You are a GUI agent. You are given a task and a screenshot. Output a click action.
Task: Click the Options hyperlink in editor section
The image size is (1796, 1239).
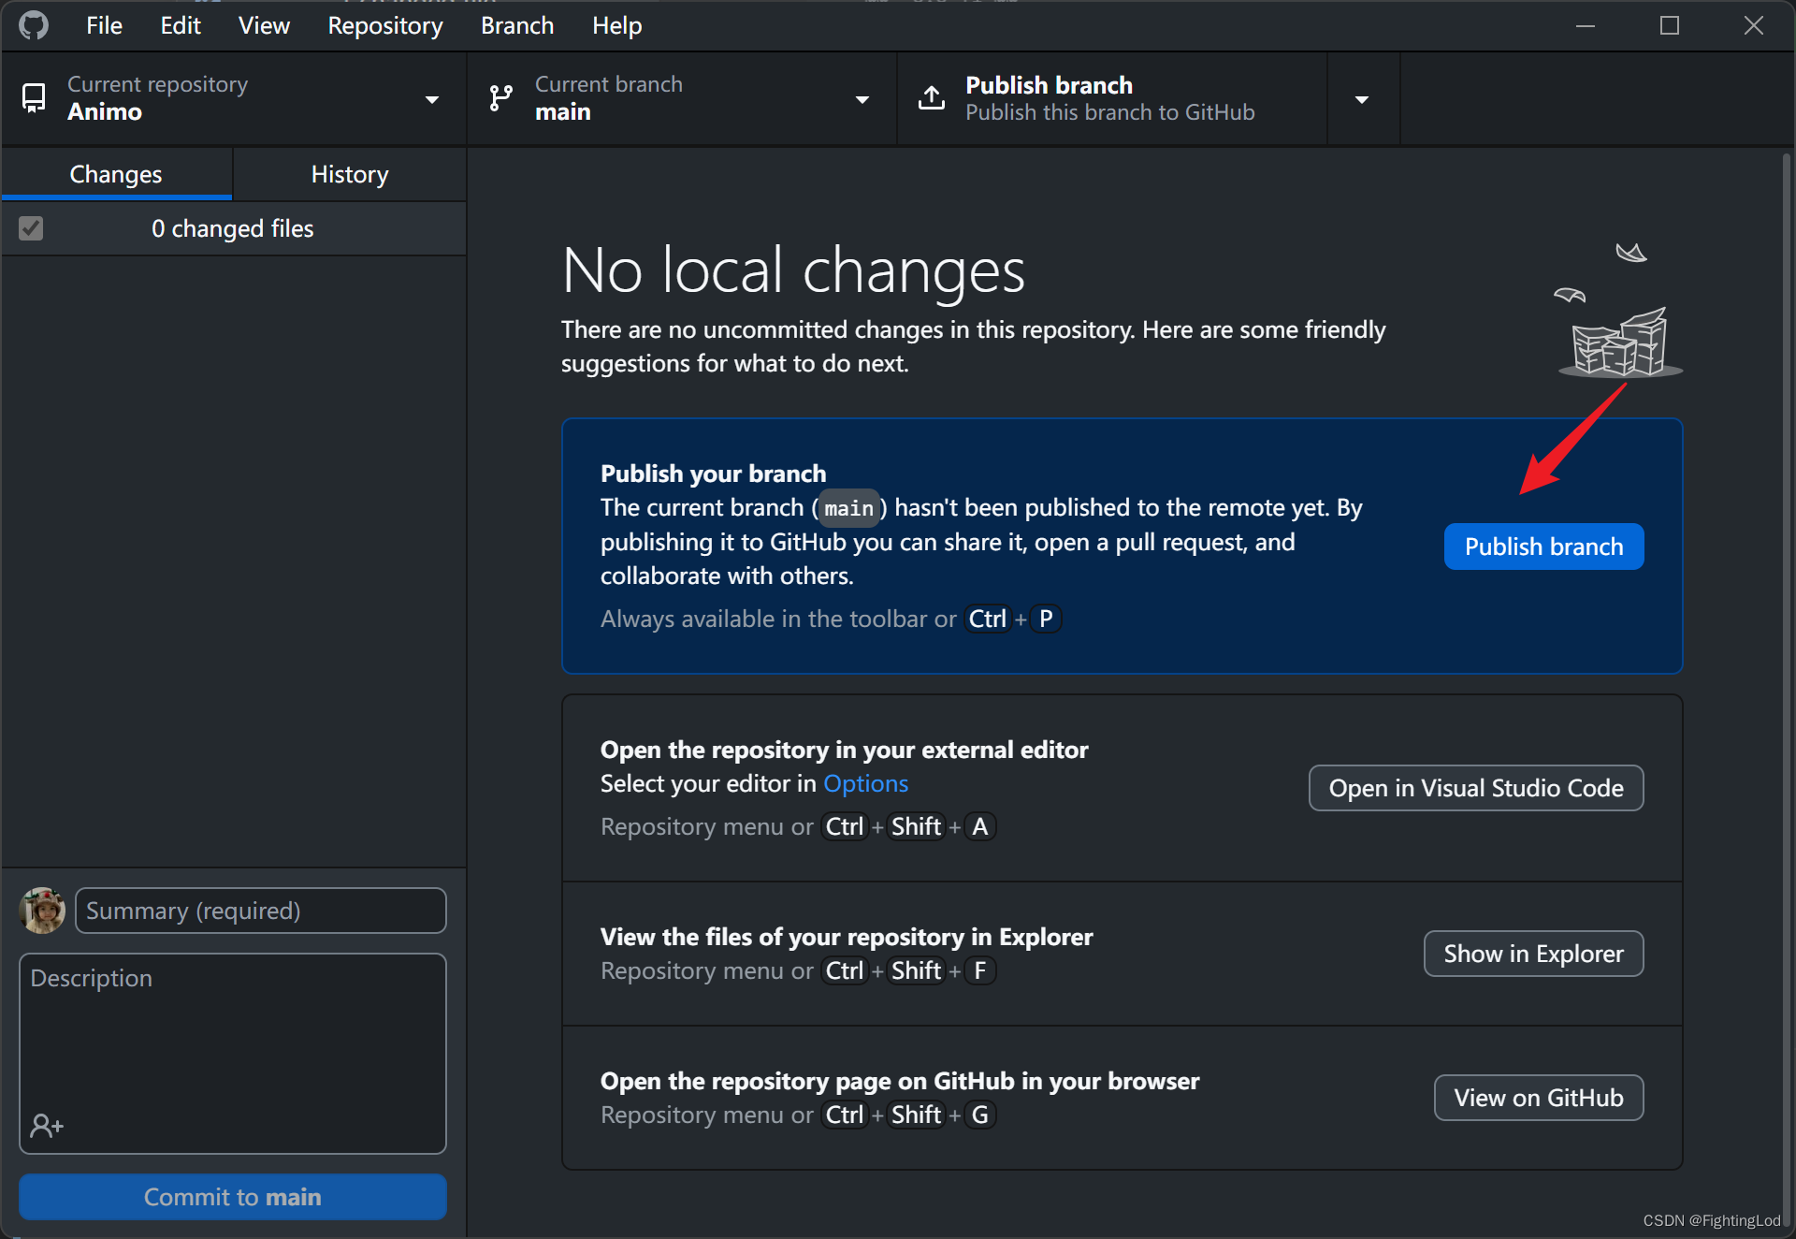tap(865, 782)
